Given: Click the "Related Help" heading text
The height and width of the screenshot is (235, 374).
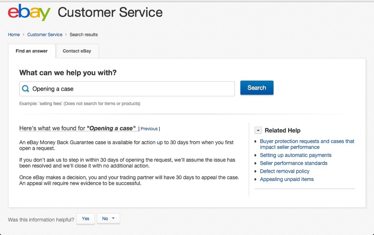Looking at the screenshot, I should point(283,130).
